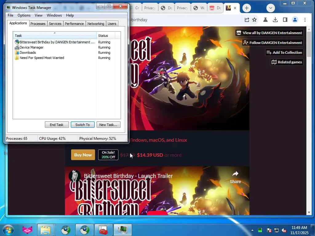Expand the tab search chevron in the browser
The image size is (315, 236).
[x=271, y=8]
